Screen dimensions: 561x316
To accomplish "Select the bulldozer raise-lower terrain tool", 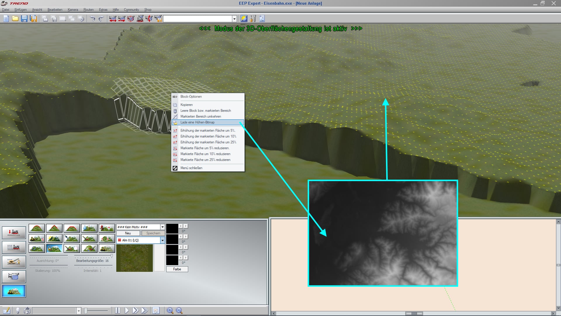I will [x=37, y=238].
